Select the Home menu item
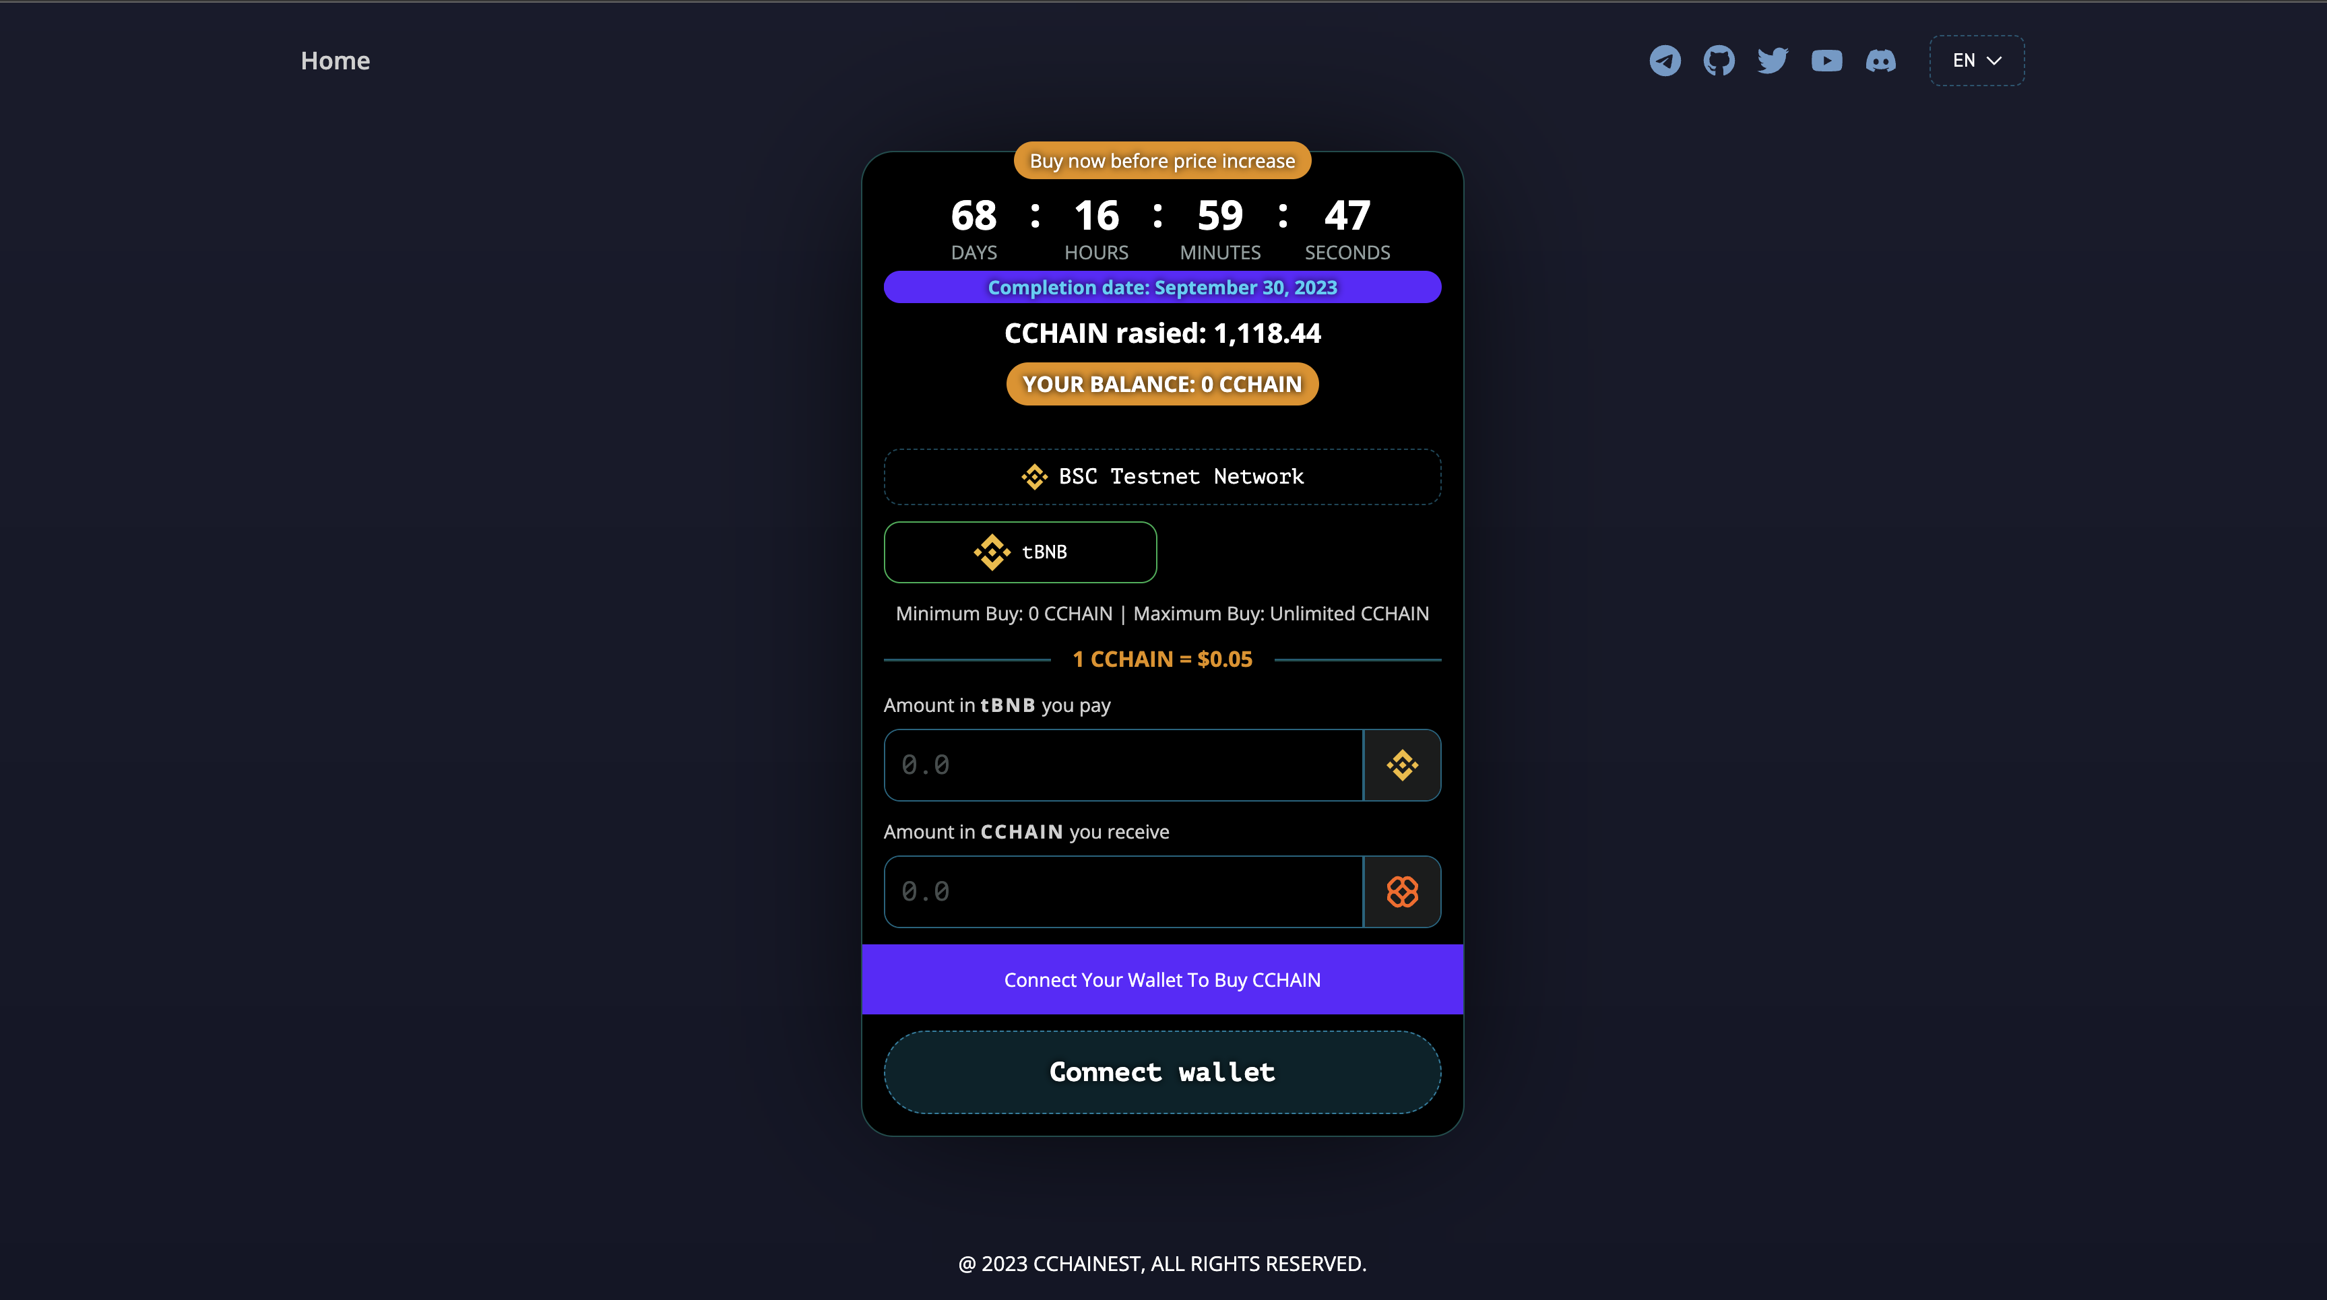The height and width of the screenshot is (1300, 2327). click(x=336, y=59)
